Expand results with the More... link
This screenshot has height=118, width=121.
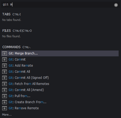pyautogui.click(x=7, y=115)
